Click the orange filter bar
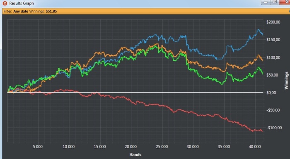The image size is (290, 159). tap(146, 11)
